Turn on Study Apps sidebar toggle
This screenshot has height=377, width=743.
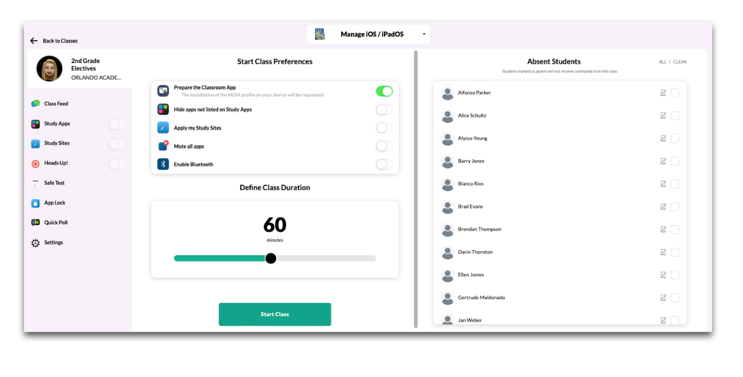tap(117, 124)
